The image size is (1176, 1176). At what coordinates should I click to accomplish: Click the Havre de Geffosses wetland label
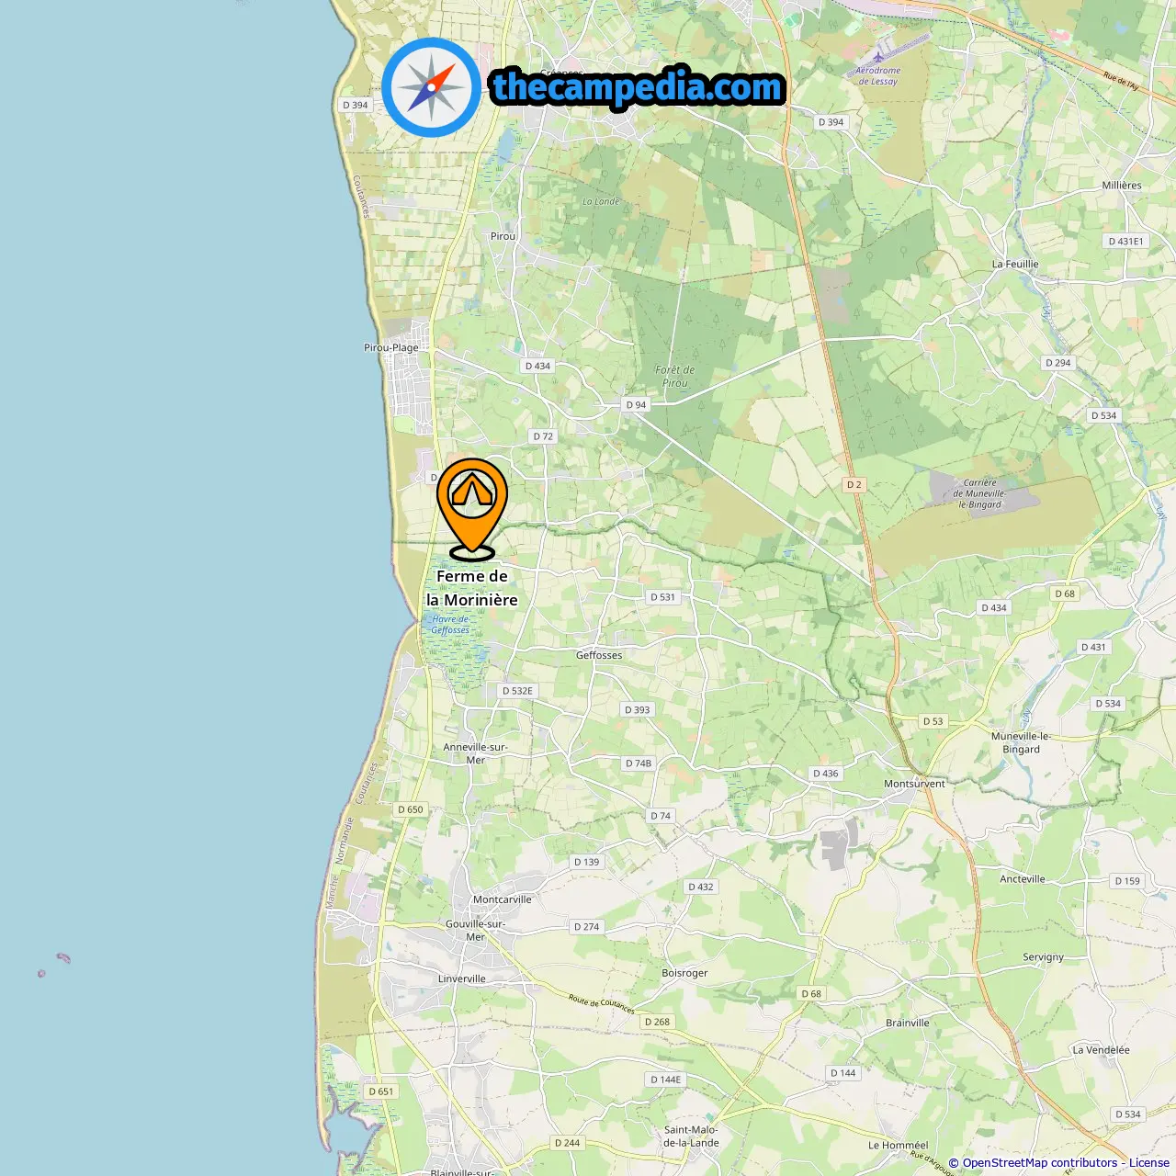[x=450, y=625]
